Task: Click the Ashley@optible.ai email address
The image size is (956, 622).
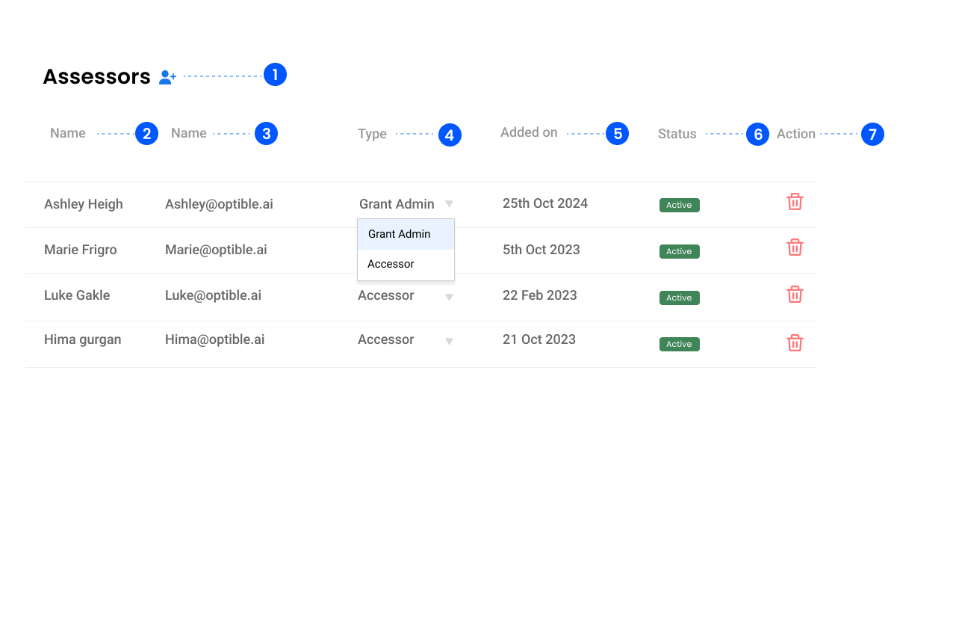Action: (x=219, y=204)
